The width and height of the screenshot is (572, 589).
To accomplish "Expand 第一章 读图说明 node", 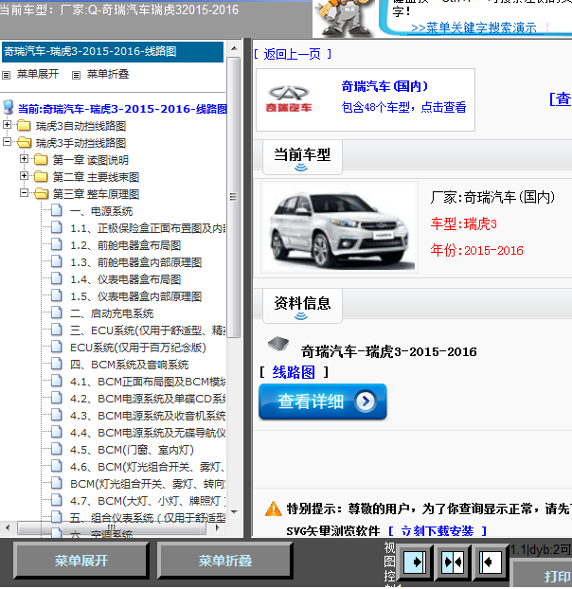I will click(24, 159).
